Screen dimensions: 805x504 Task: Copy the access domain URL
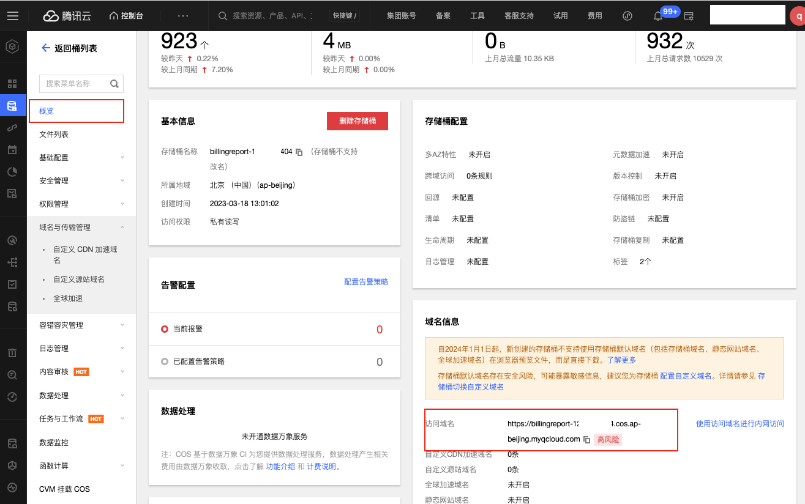click(x=586, y=440)
